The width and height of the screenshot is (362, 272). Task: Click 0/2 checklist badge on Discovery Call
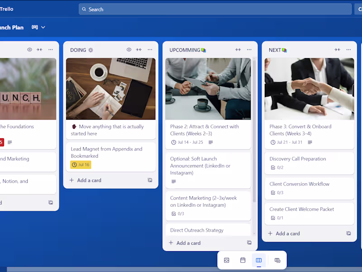click(x=277, y=167)
